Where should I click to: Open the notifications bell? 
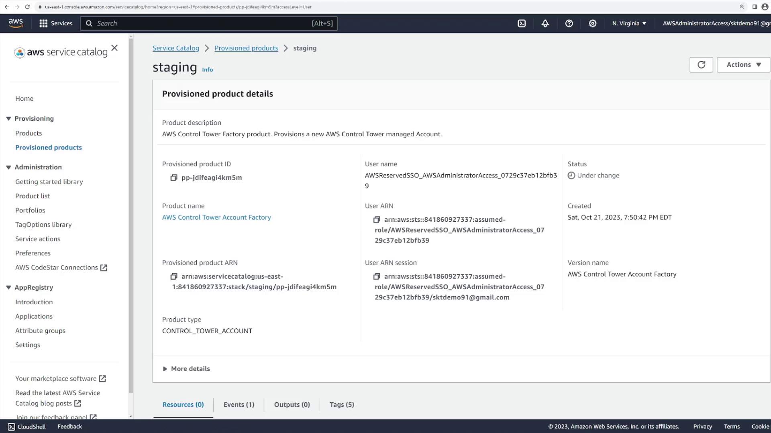click(x=545, y=23)
